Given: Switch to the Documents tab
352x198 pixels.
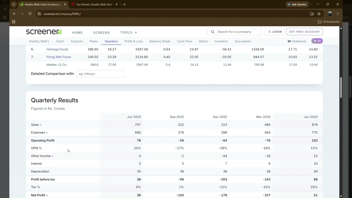Looking at the screenshot, I should click(243, 41).
